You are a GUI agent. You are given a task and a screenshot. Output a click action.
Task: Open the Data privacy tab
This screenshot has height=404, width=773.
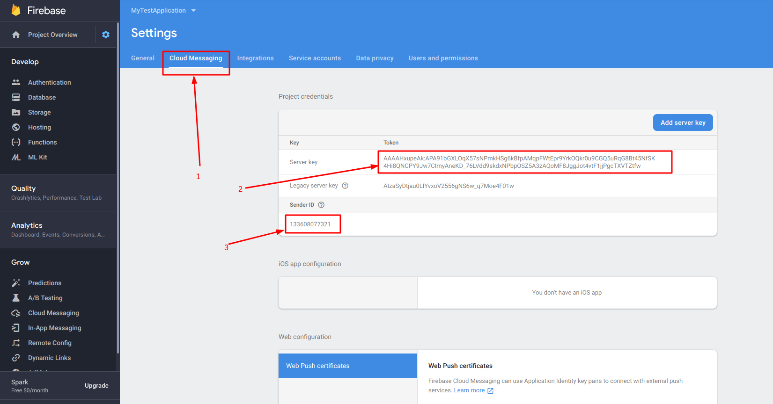coord(375,58)
